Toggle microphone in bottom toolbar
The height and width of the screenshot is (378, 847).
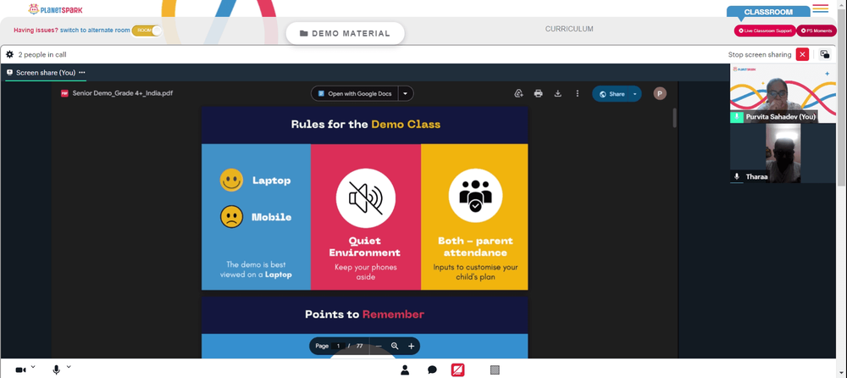(56, 370)
